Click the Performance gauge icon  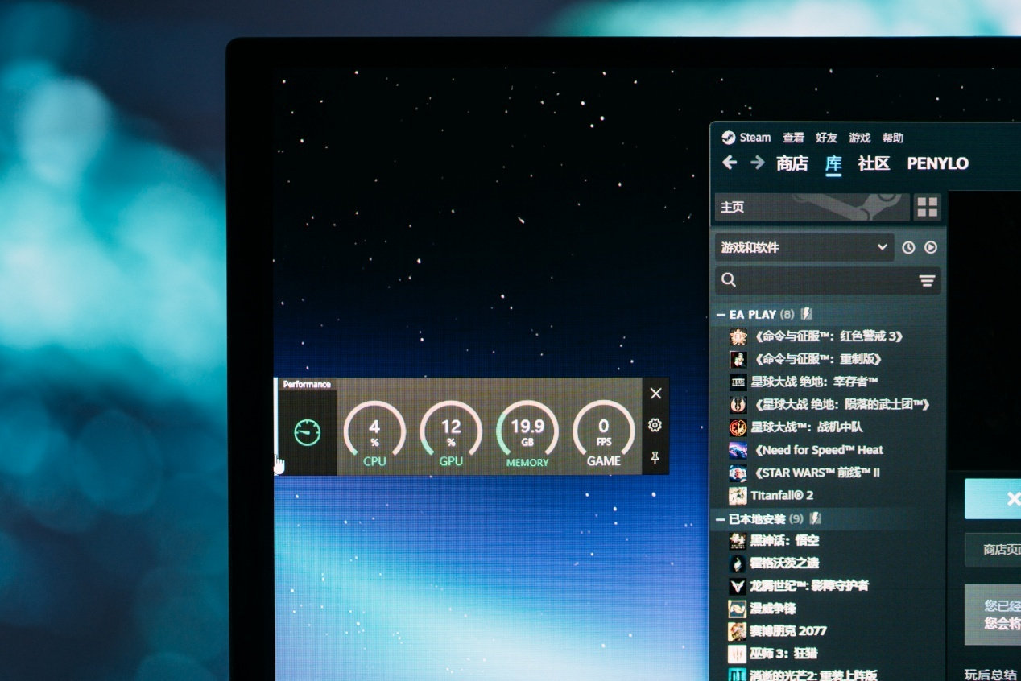click(x=308, y=432)
